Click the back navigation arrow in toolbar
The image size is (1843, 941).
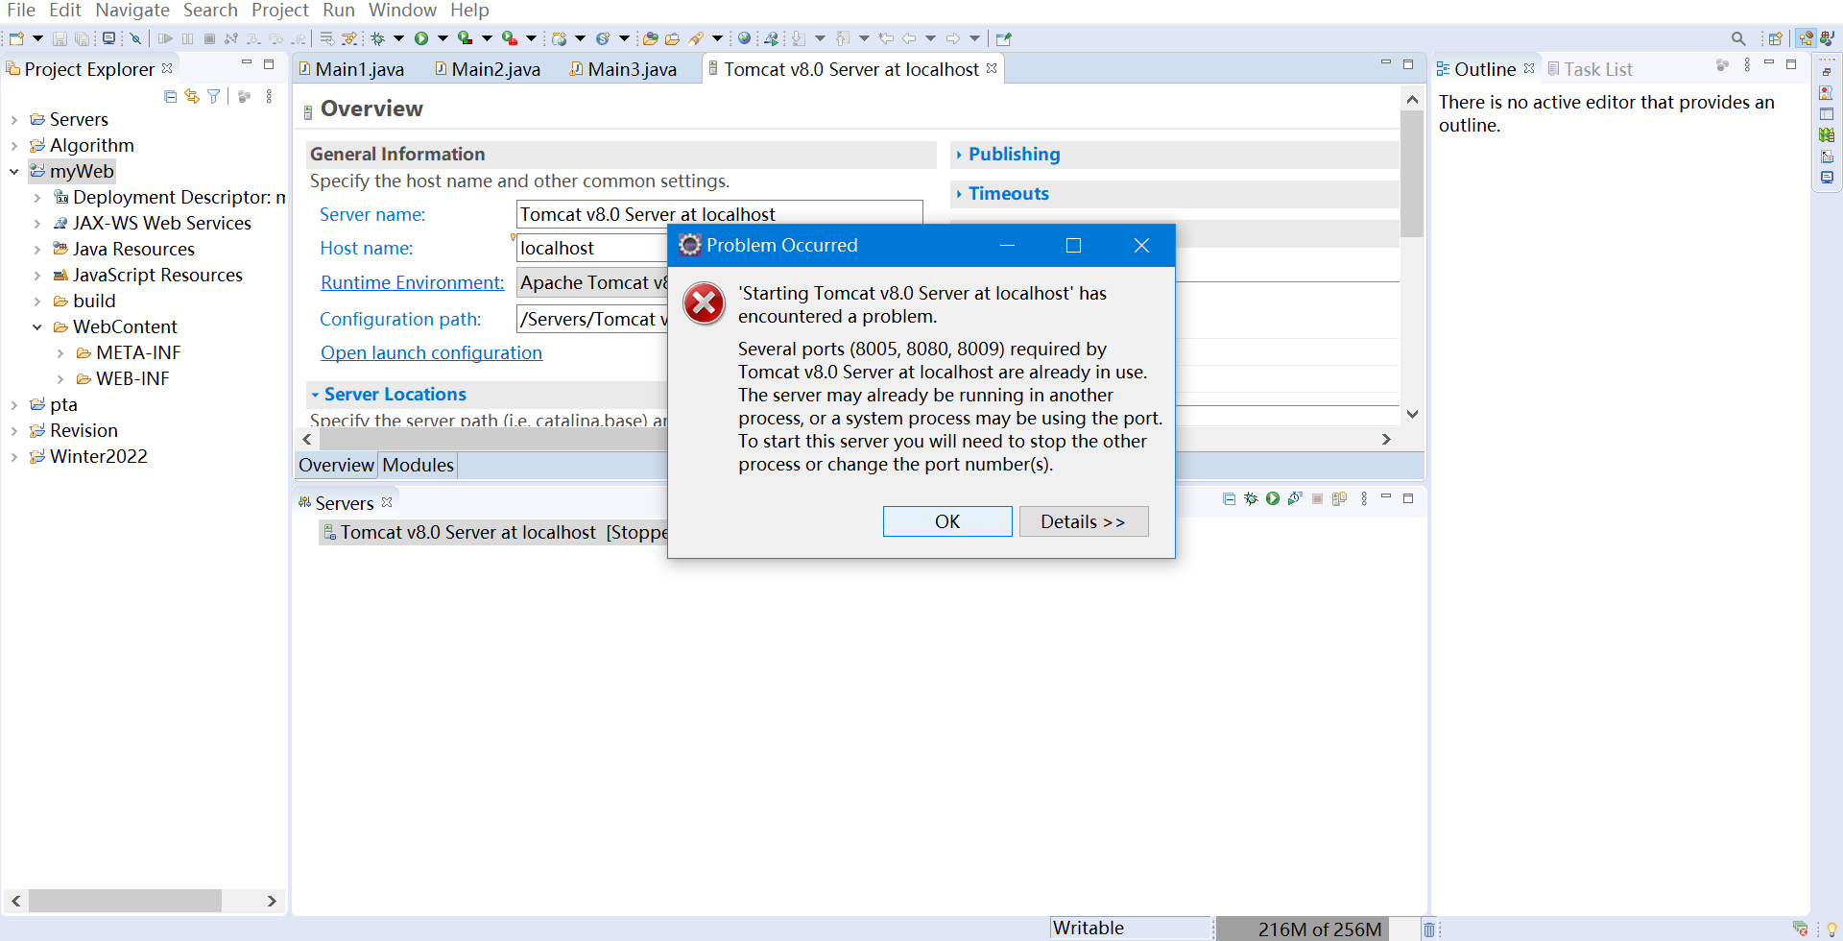tap(908, 38)
